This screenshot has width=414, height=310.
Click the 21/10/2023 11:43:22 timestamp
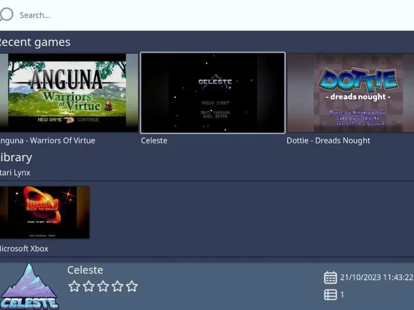(x=377, y=277)
